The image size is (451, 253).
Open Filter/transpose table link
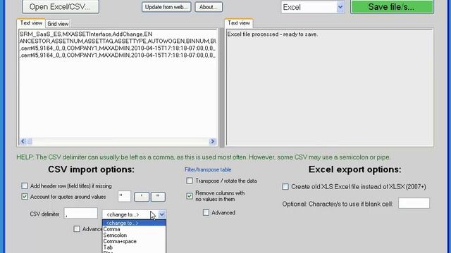click(208, 169)
